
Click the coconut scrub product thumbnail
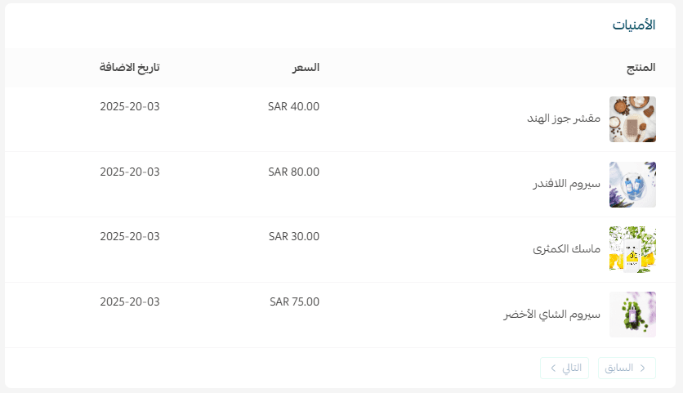click(x=632, y=119)
